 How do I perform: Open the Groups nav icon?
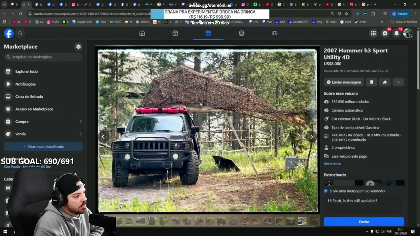pos(241,33)
